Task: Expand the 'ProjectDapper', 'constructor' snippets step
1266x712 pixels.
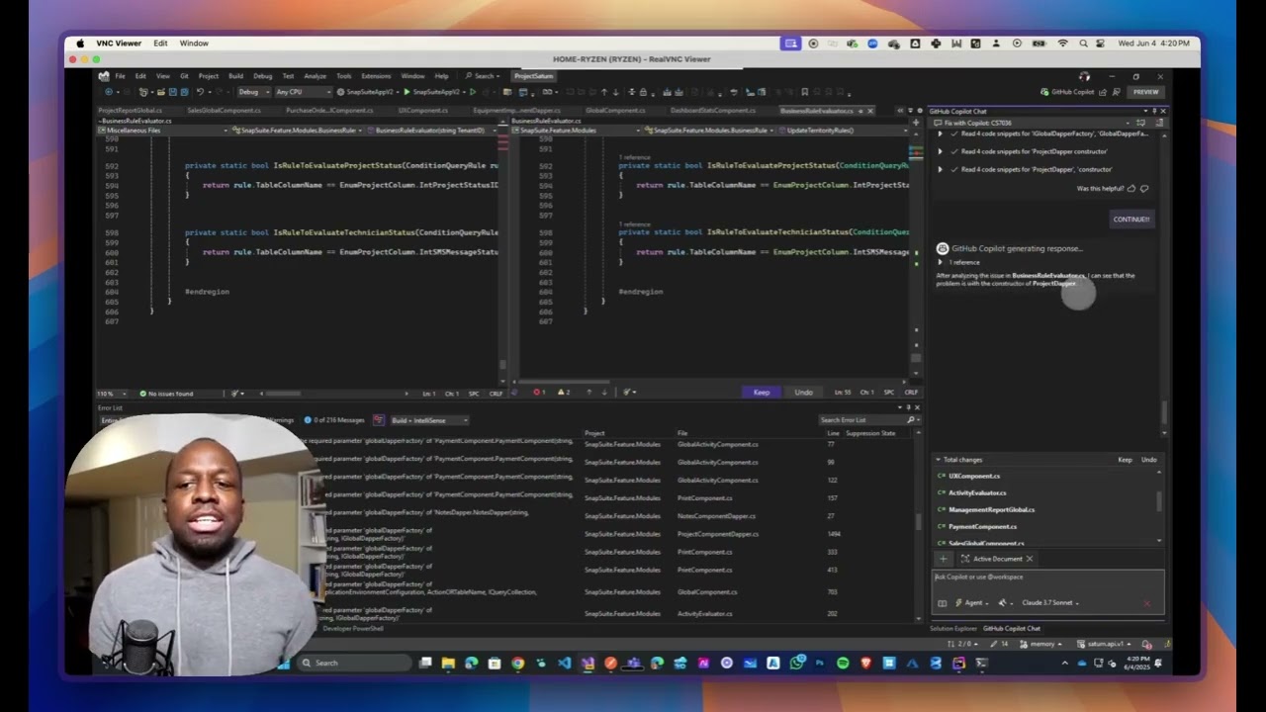Action: (x=941, y=169)
